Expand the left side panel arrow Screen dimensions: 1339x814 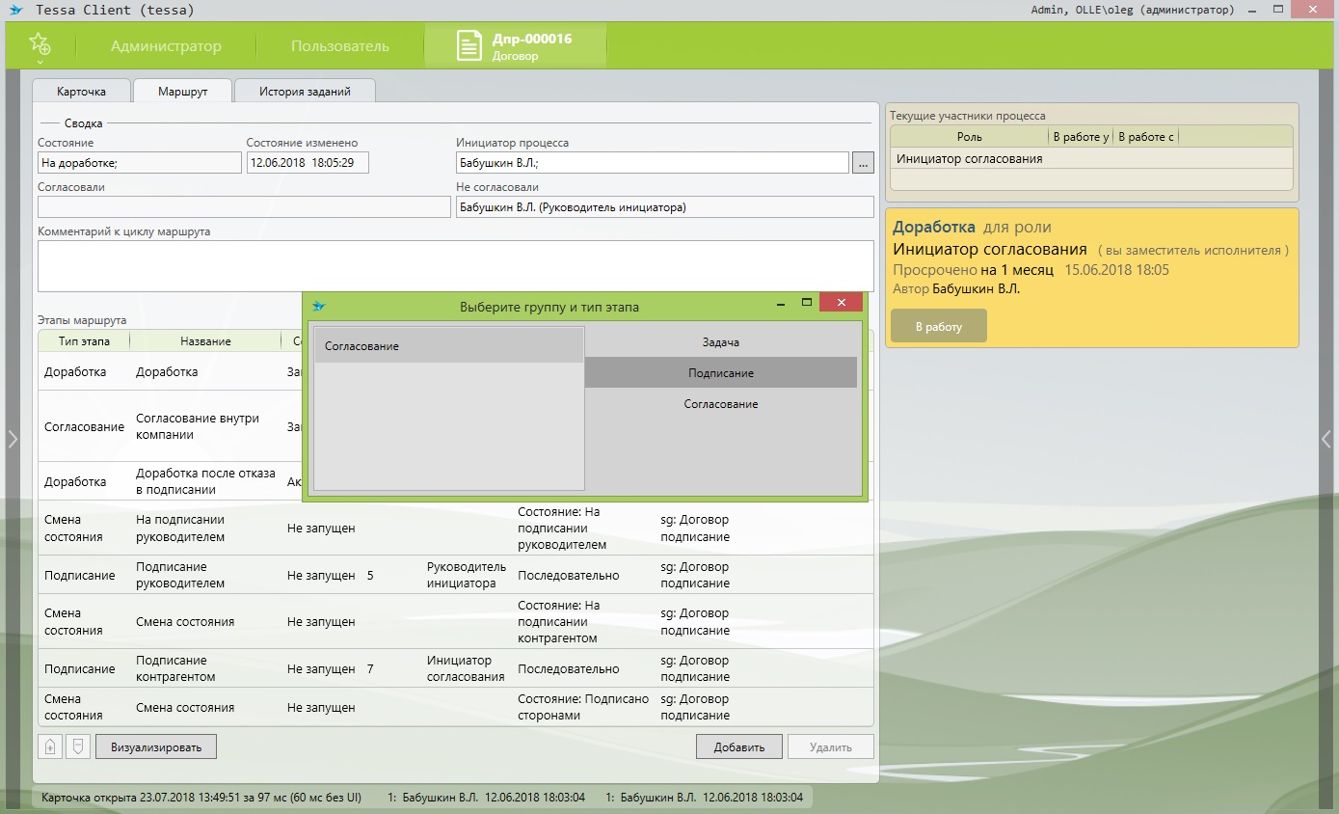click(13, 439)
